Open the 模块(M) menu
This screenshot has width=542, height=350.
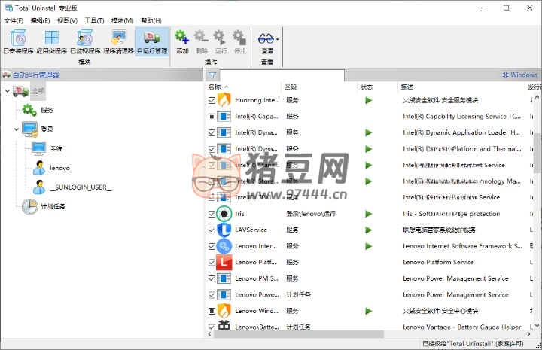(122, 20)
